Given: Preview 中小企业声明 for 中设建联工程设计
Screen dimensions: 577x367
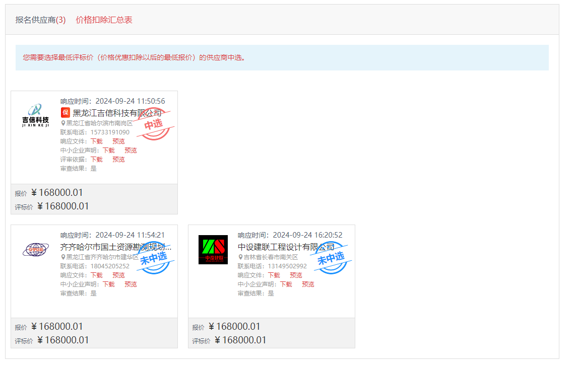Looking at the screenshot, I should (308, 284).
